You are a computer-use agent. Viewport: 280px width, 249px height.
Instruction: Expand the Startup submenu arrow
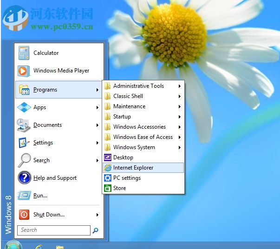point(180,117)
